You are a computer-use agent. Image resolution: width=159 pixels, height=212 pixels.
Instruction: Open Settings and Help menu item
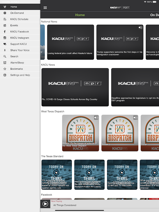pyautogui.click(x=20, y=75)
